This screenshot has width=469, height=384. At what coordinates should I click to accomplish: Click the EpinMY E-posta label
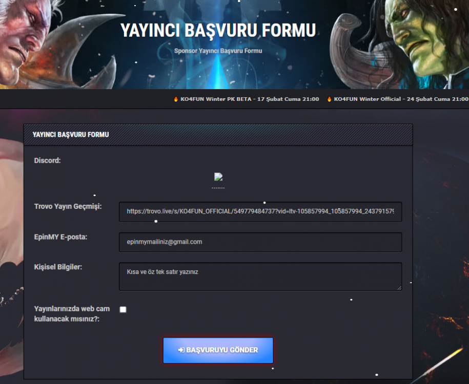(60, 237)
